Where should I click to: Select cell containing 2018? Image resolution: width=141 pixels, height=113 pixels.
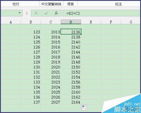(x=51, y=57)
